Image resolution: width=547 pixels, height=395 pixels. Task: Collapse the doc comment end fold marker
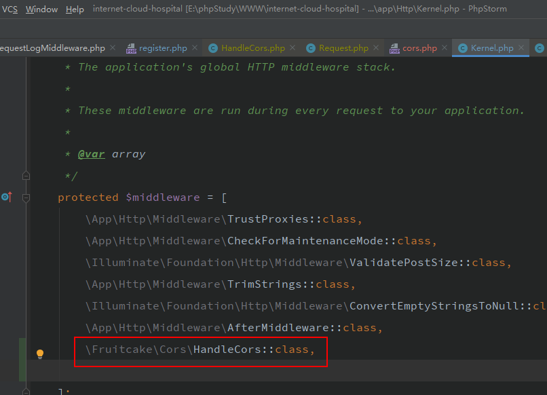tap(26, 176)
